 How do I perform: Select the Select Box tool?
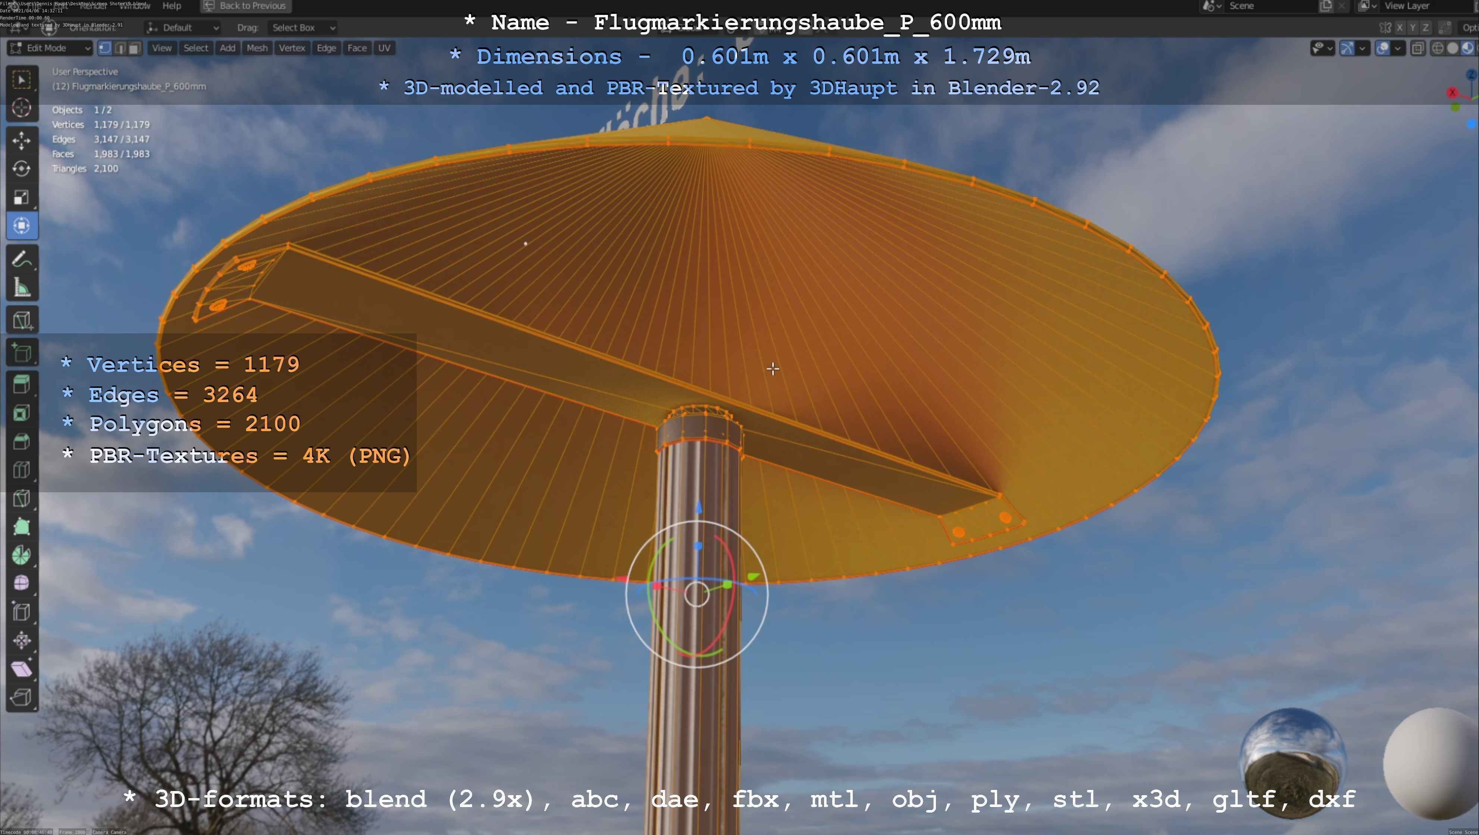[22, 79]
